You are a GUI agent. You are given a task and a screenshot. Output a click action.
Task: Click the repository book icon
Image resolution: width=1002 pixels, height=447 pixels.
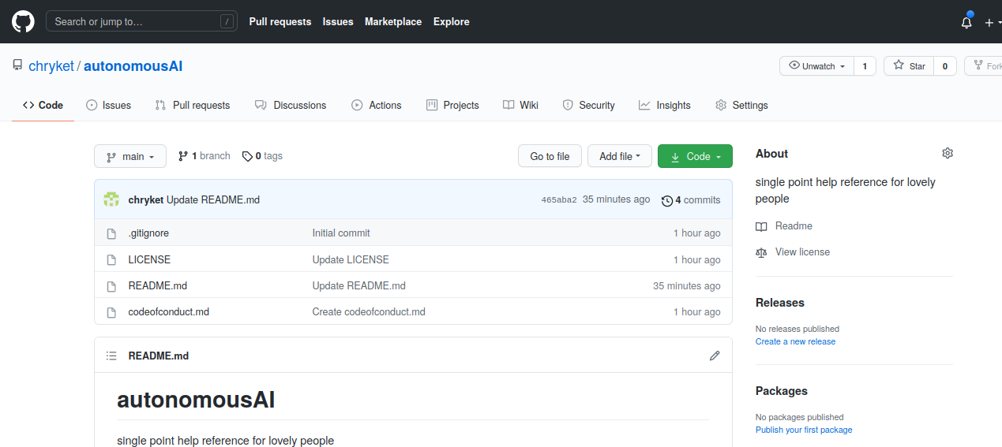pos(17,65)
